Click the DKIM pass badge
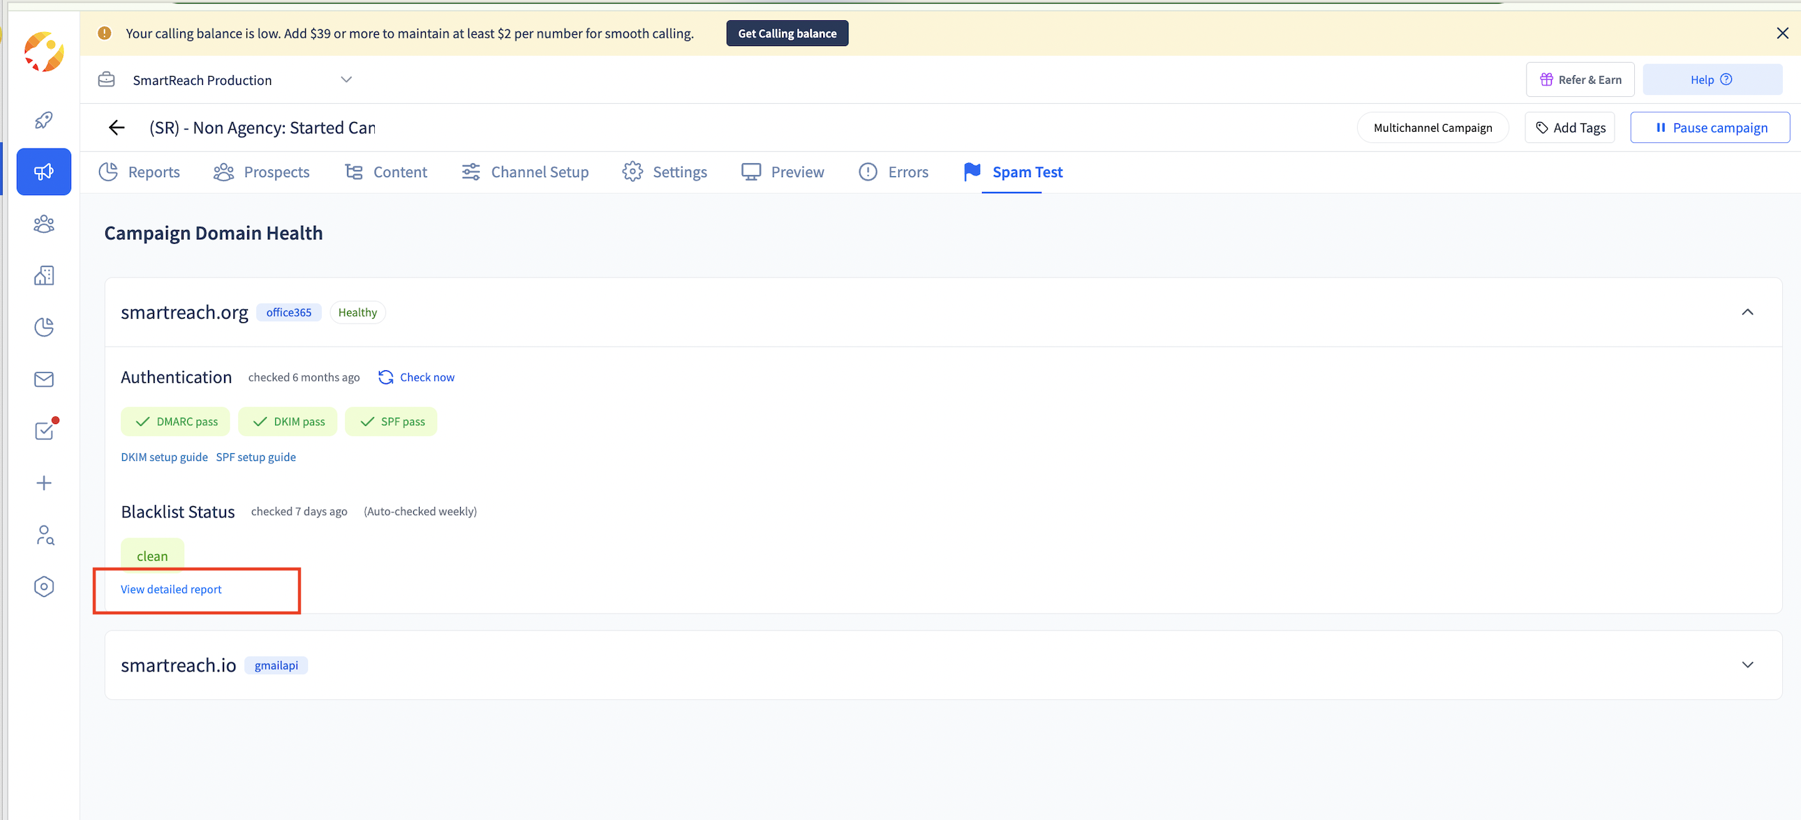 pyautogui.click(x=288, y=422)
